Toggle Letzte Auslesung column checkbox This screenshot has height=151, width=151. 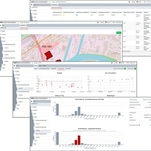(62, 12)
